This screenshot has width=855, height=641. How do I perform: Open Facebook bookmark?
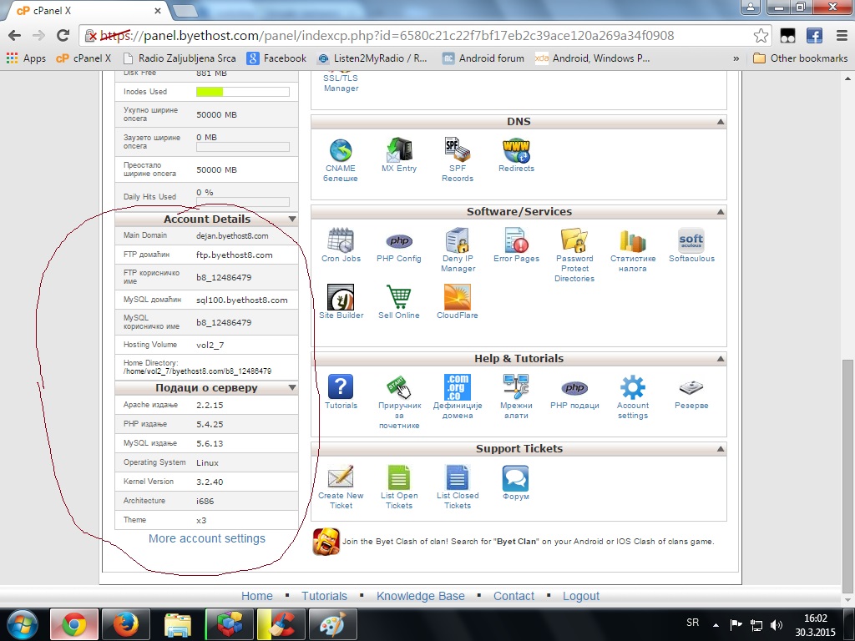click(276, 58)
